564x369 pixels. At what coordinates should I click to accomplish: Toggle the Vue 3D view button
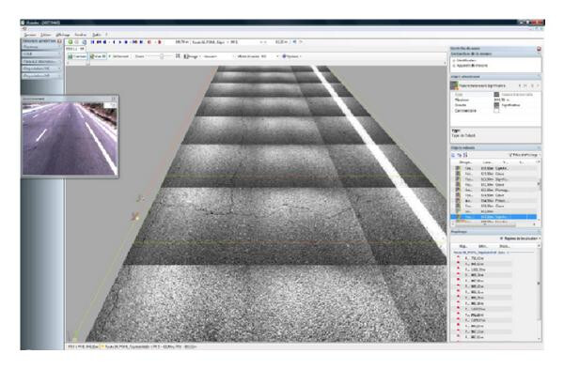tap(98, 56)
